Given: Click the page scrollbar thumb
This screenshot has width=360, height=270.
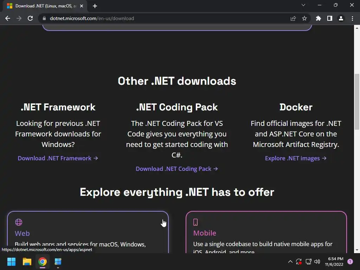Looking at the screenshot, I should pos(357,102).
